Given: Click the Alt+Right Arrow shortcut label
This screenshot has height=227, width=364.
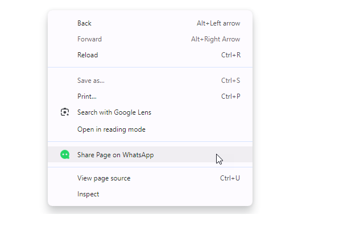Looking at the screenshot, I should [x=216, y=39].
